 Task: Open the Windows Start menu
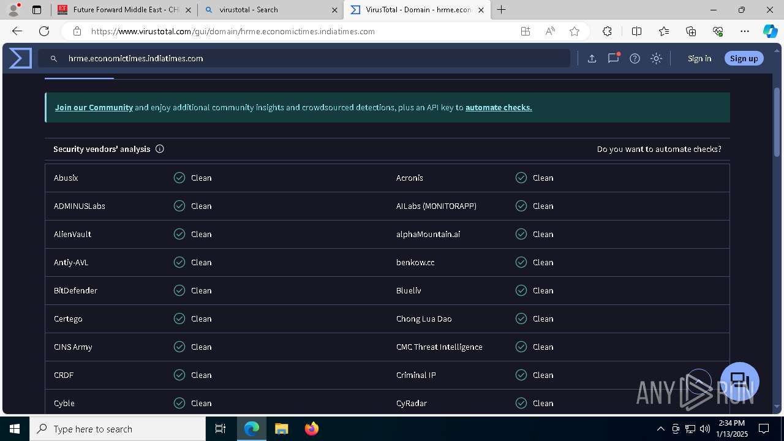point(15,429)
